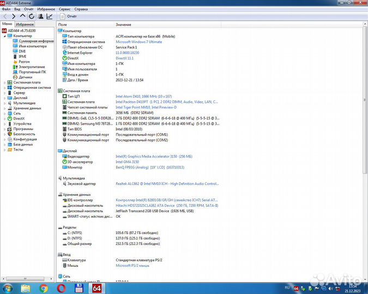Open the Справка menu
368x294 pixels.
point(81,9)
